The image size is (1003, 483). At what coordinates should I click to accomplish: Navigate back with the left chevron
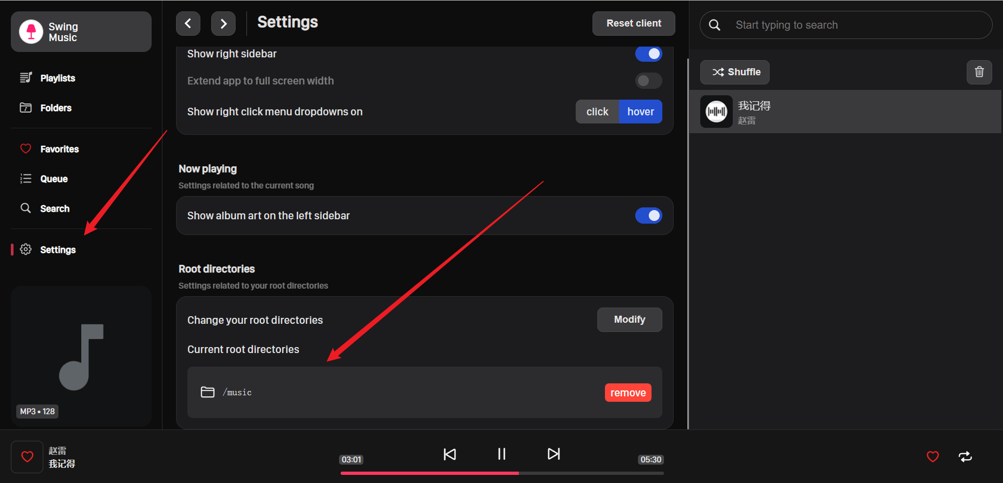(188, 23)
